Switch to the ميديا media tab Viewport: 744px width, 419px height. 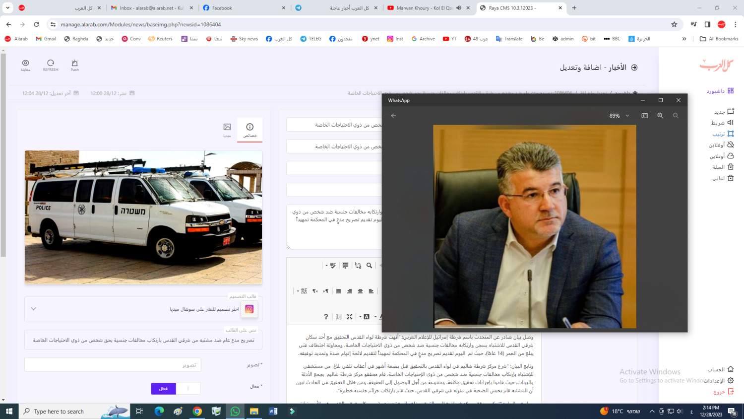tap(227, 131)
